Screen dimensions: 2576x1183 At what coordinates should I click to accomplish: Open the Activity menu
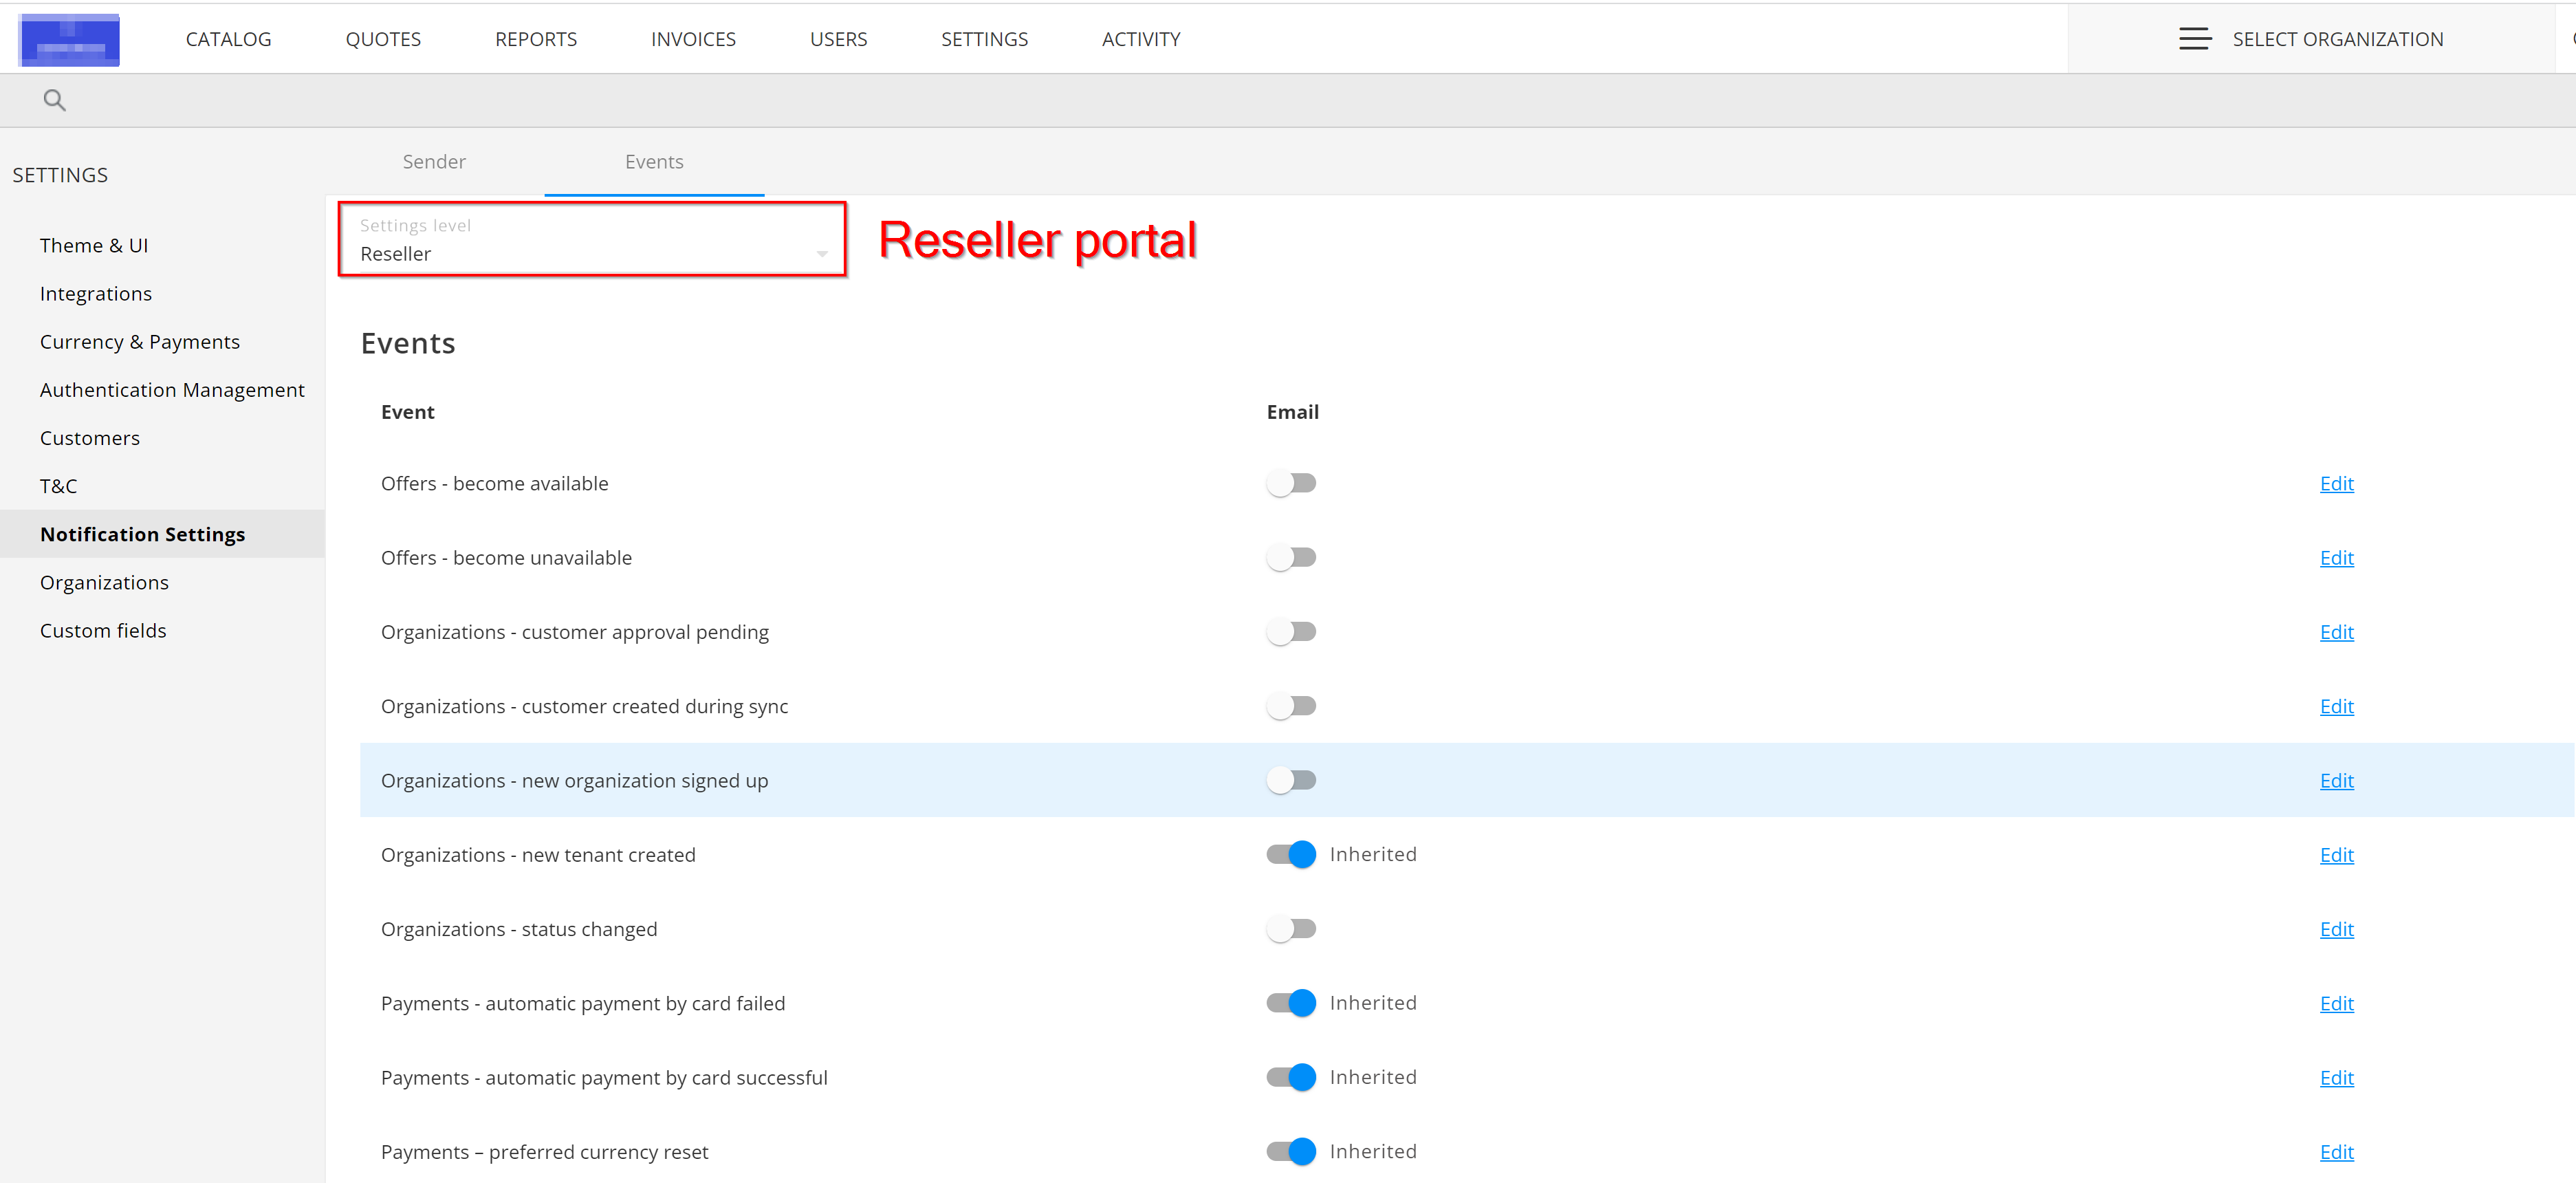(1141, 39)
